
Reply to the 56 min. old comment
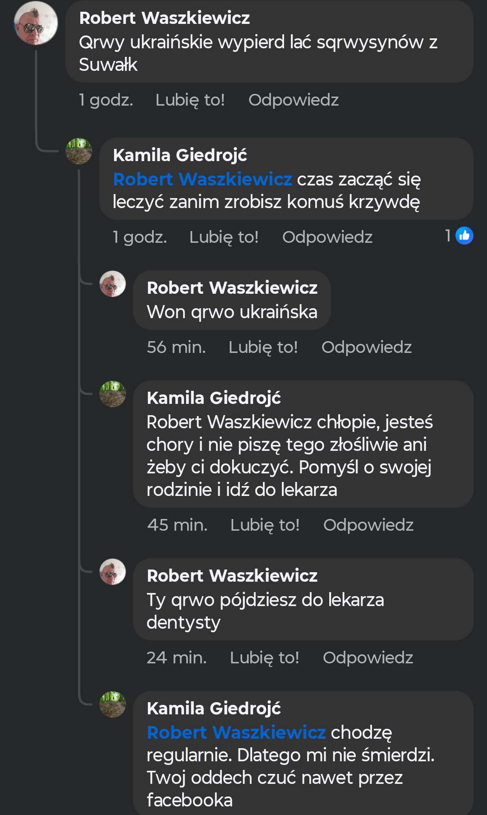pos(366,347)
